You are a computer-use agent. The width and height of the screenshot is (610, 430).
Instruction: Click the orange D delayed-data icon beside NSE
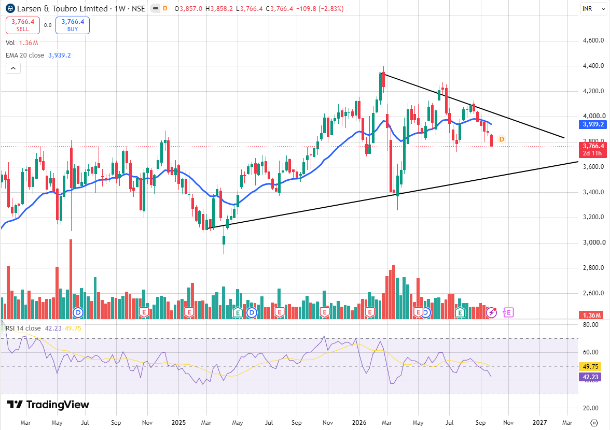tap(165, 8)
